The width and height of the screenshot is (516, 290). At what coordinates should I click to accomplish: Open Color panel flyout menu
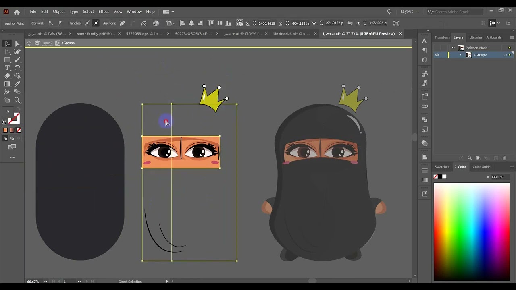click(x=512, y=167)
